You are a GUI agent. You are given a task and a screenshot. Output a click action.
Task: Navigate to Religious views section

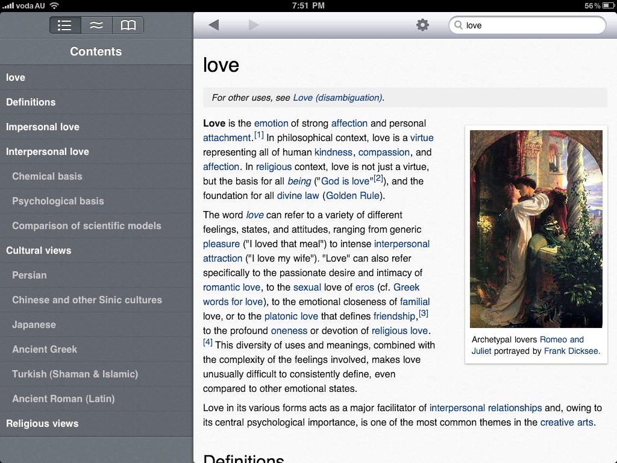tap(42, 423)
